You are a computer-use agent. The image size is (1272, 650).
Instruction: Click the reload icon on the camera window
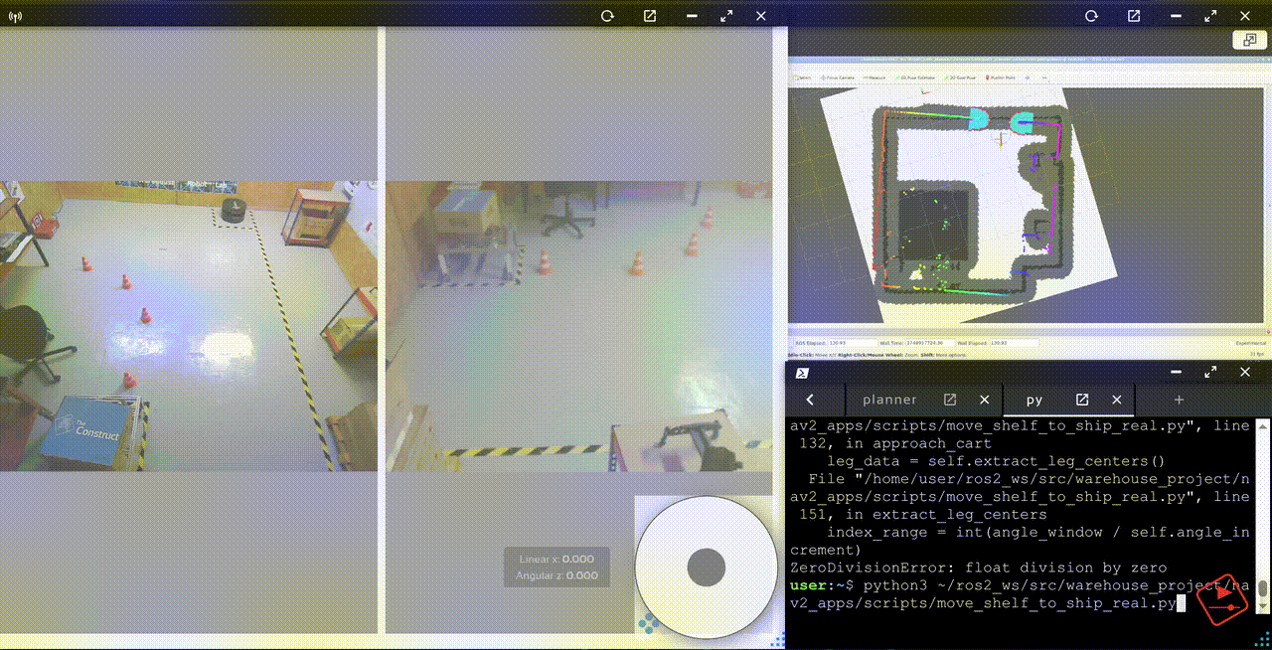(606, 16)
